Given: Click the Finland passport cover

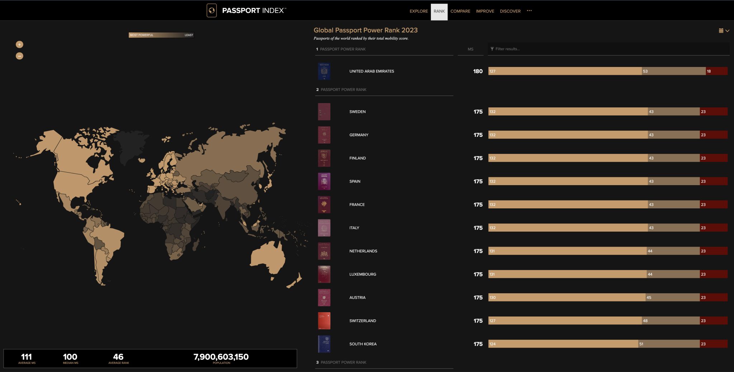Looking at the screenshot, I should pyautogui.click(x=324, y=158).
